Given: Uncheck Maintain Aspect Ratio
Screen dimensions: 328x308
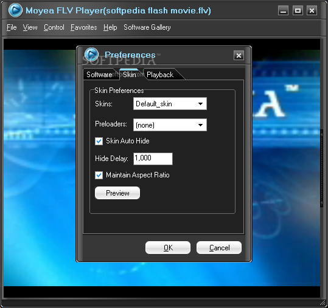Looking at the screenshot, I should 99,175.
